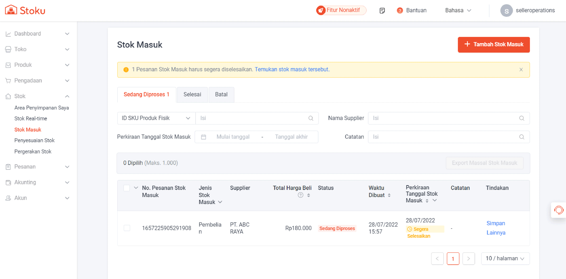Open the notes icon in header
The image size is (566, 279).
coord(382,11)
